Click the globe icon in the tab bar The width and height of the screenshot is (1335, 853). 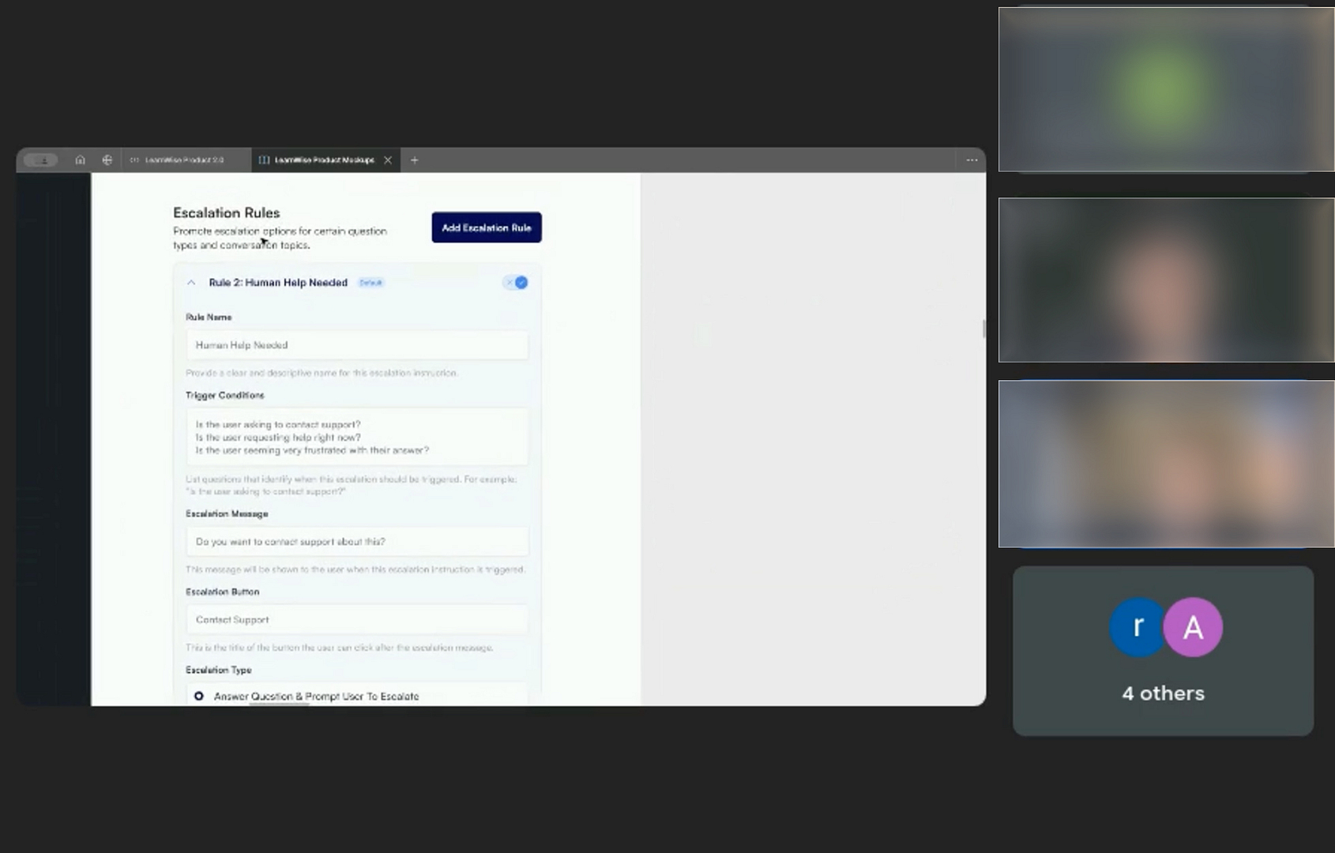click(107, 160)
